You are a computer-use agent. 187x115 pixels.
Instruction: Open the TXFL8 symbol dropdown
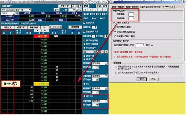click(x=14, y=13)
